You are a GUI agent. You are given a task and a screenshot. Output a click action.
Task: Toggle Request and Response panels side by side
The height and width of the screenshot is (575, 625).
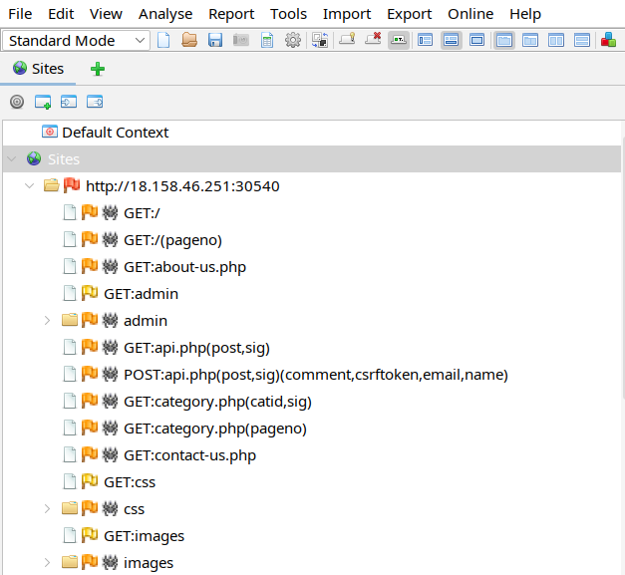(x=556, y=40)
